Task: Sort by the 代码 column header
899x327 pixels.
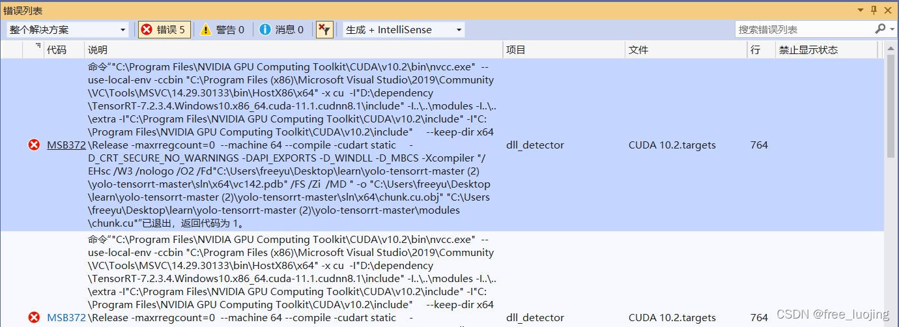Action: point(64,50)
